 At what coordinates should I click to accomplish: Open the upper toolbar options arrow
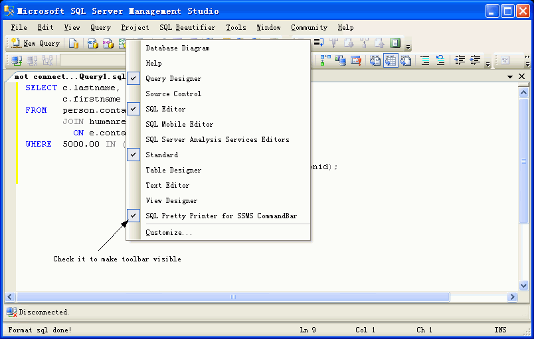[x=408, y=46]
